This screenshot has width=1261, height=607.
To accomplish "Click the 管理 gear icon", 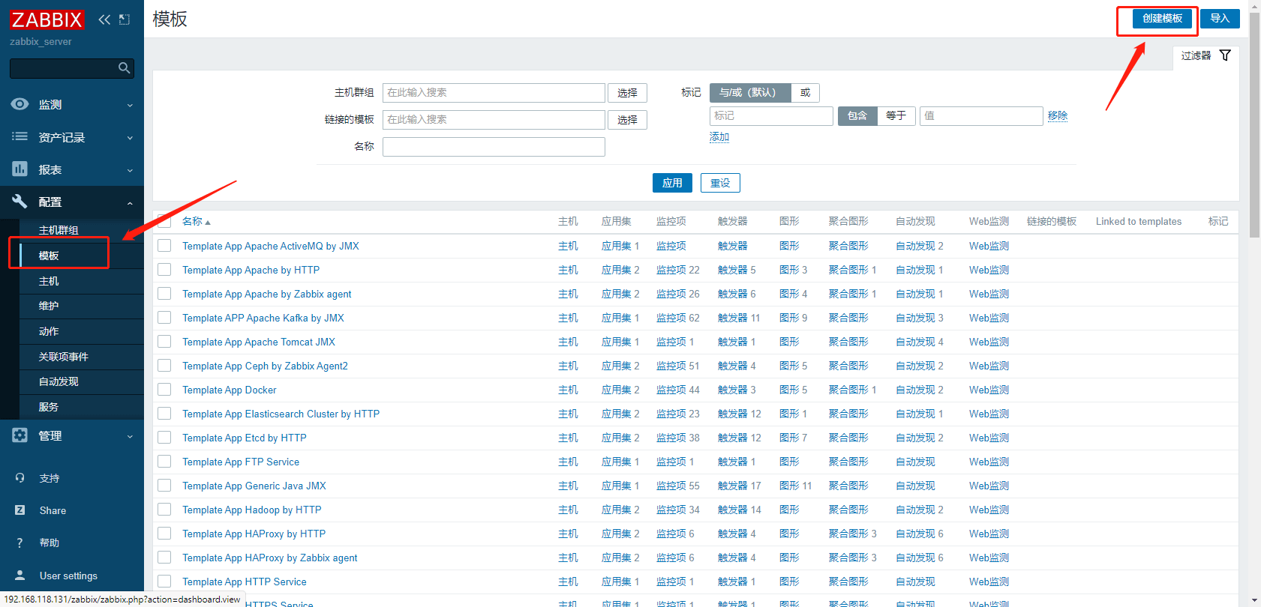I will [20, 435].
